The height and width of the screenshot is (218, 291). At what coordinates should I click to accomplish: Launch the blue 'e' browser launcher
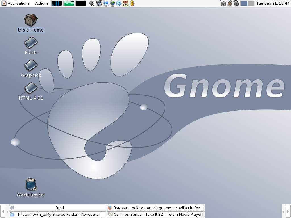119,3
